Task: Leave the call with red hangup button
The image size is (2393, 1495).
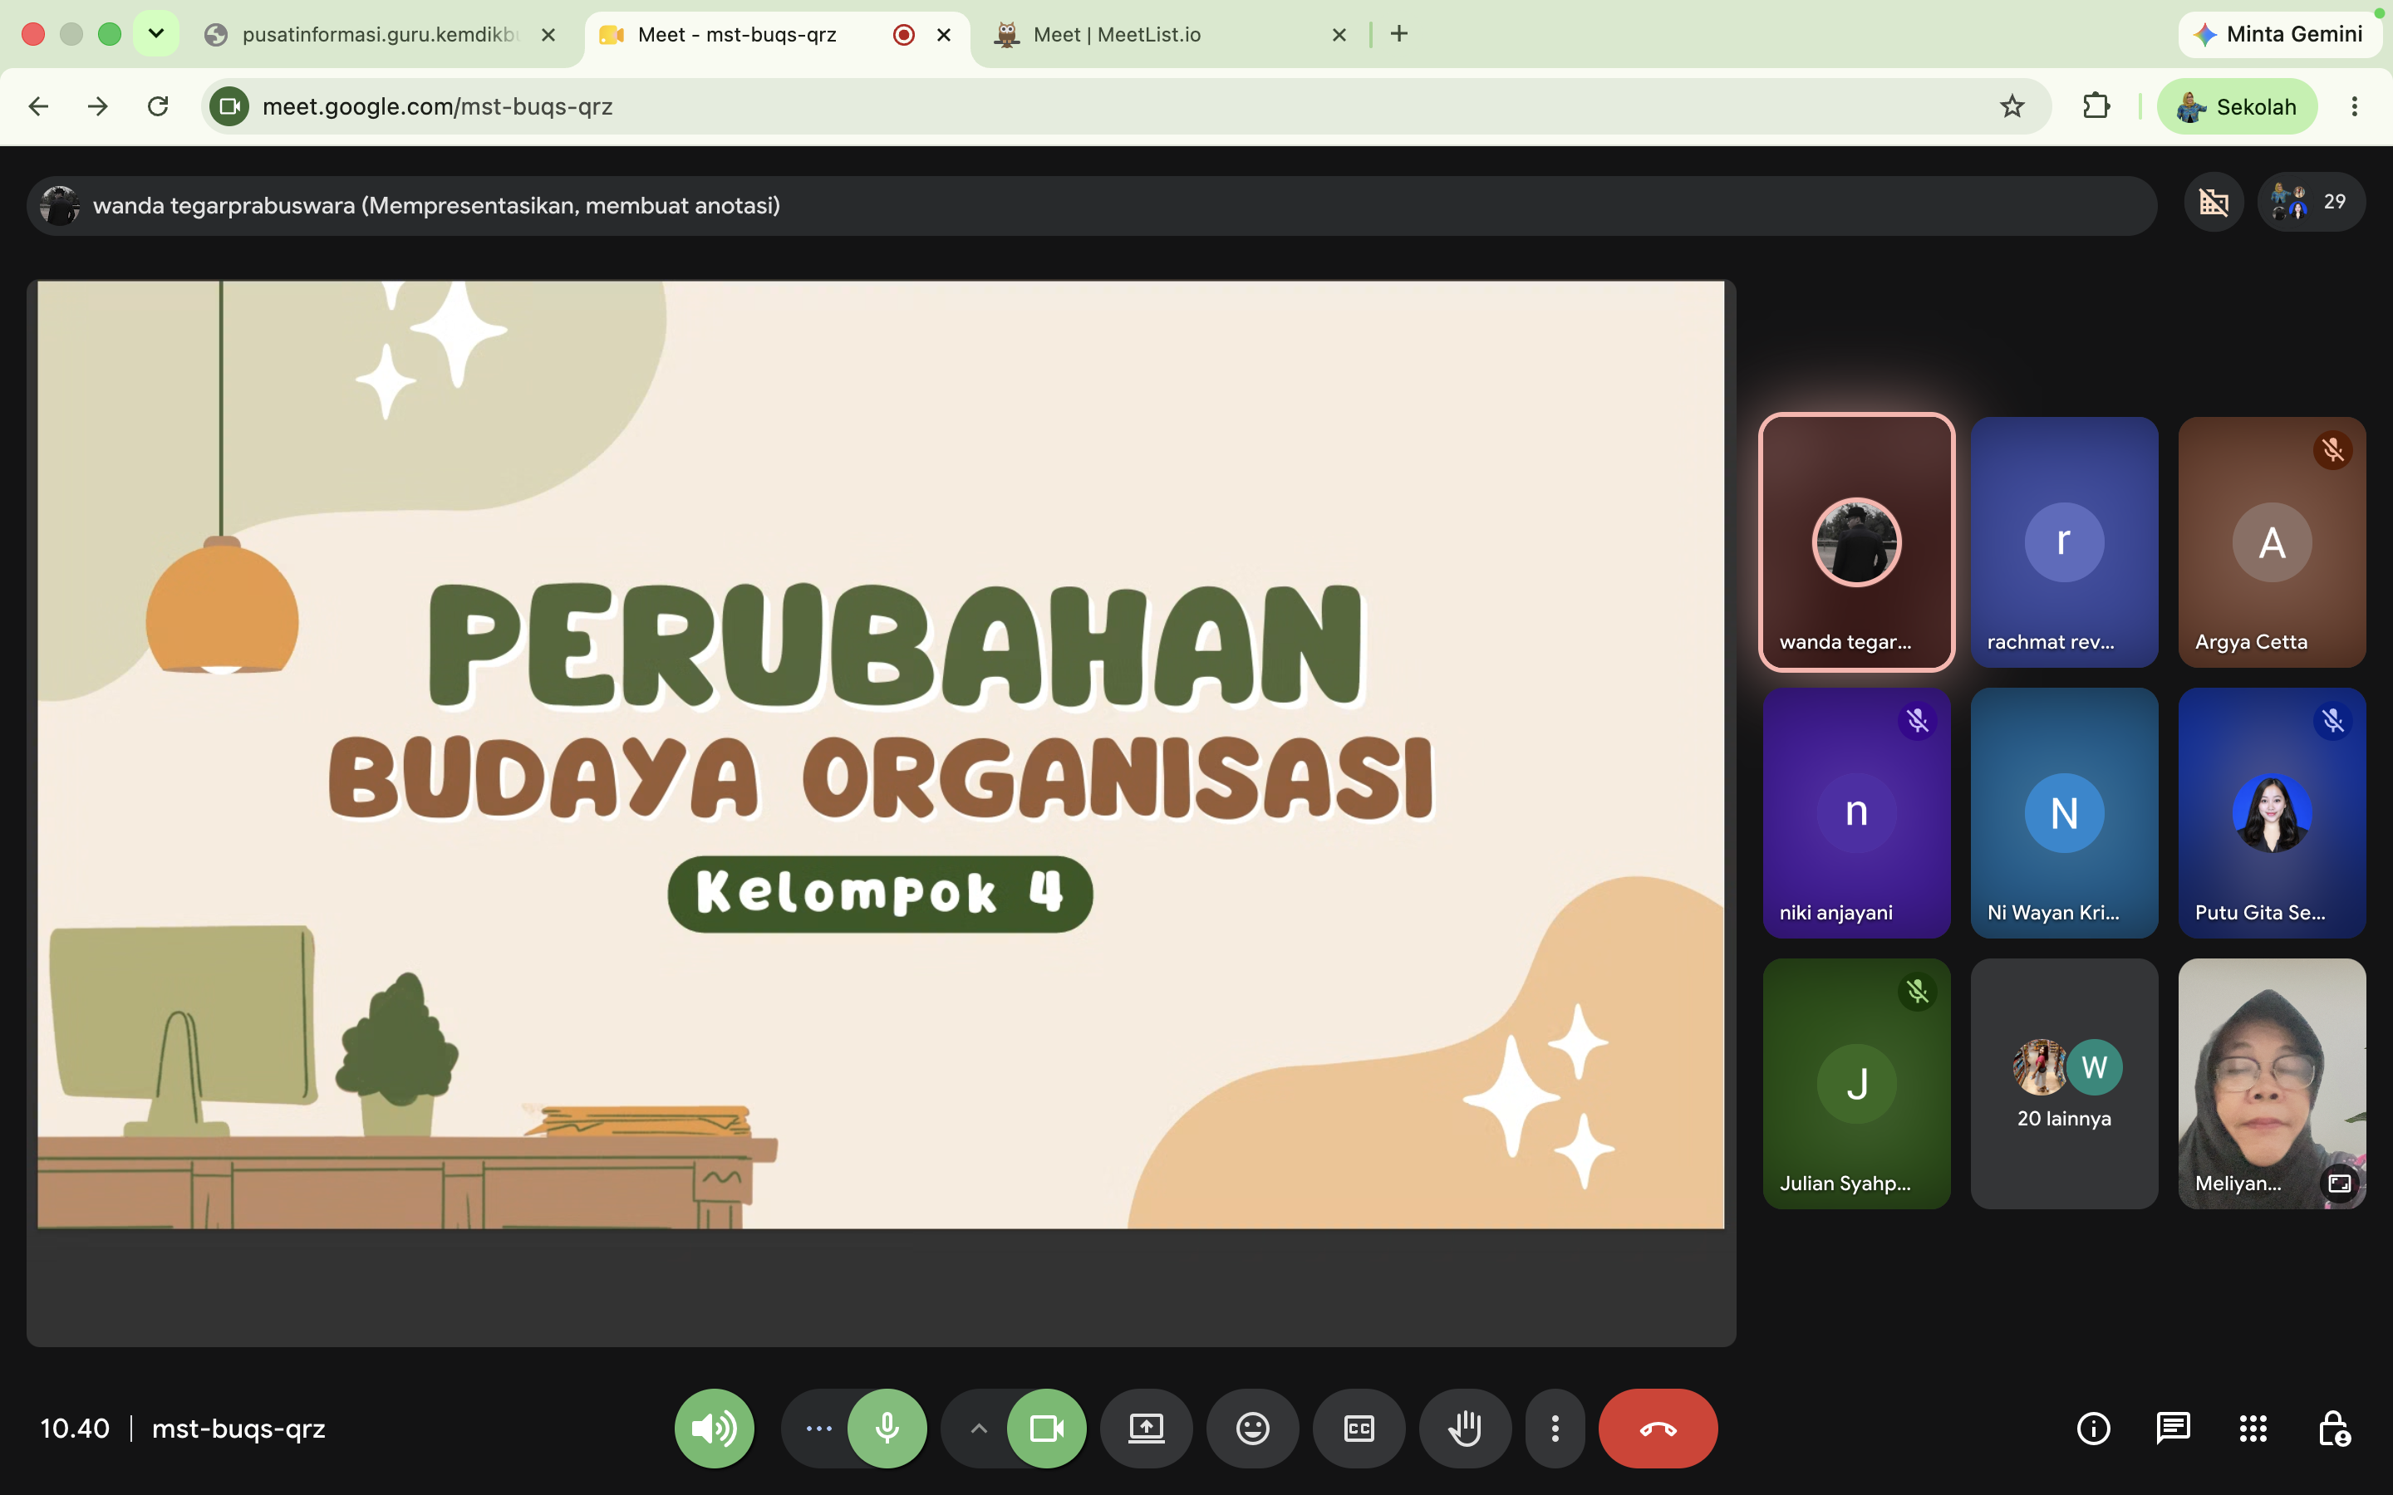Action: [1658, 1428]
